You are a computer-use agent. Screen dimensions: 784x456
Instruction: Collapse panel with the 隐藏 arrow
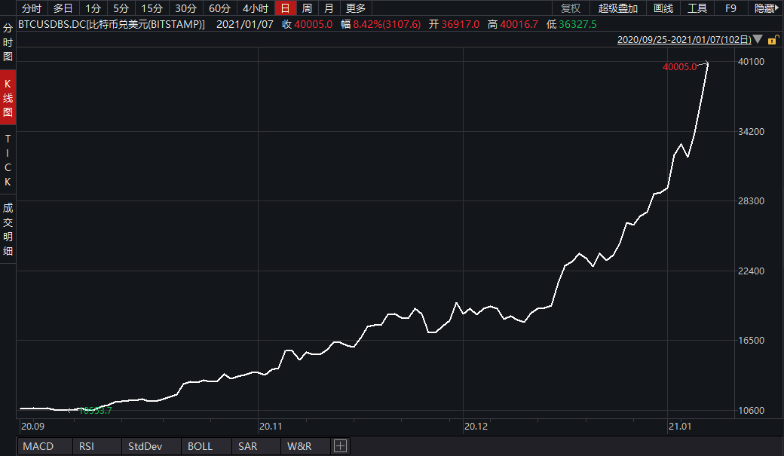pos(767,8)
